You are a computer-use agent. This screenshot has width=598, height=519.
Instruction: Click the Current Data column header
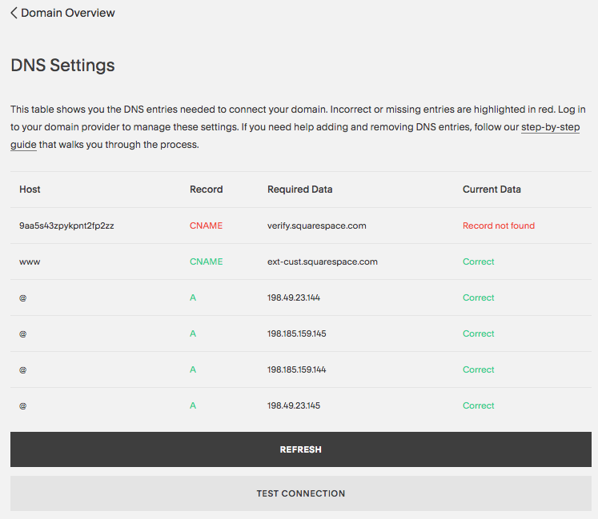coord(492,190)
